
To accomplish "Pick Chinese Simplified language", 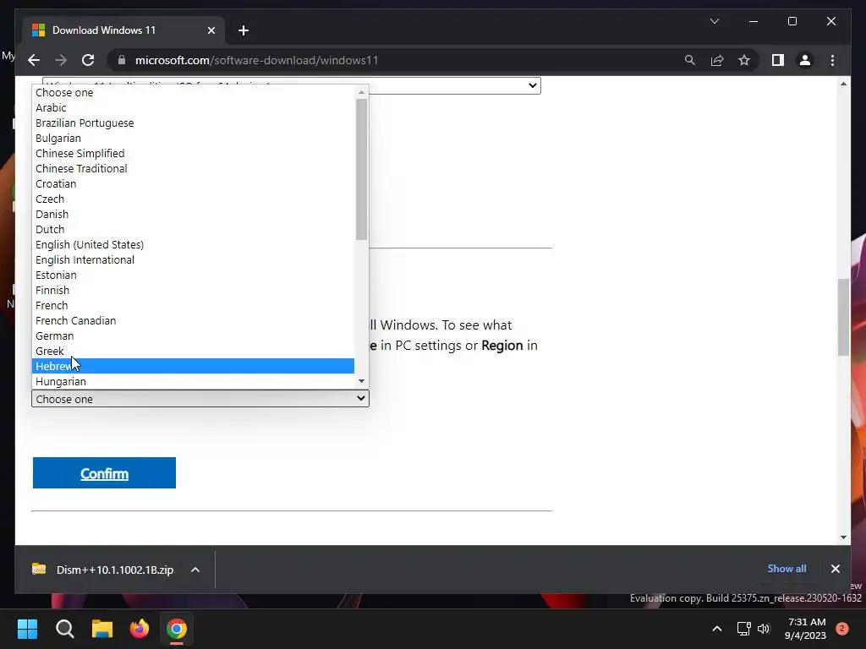I will [193, 154].
